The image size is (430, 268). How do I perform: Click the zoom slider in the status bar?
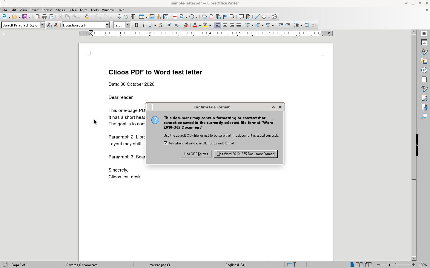(396, 265)
